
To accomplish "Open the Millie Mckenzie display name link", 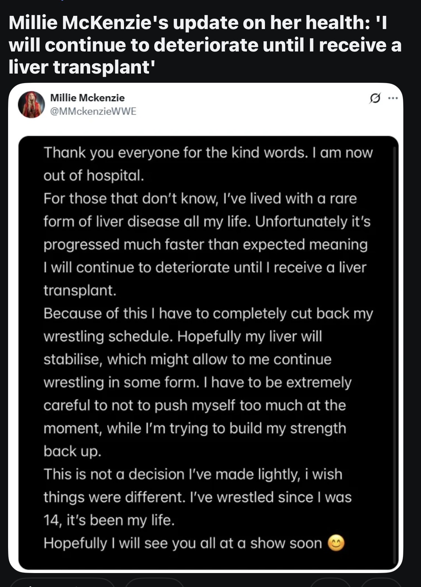I will click(x=87, y=98).
